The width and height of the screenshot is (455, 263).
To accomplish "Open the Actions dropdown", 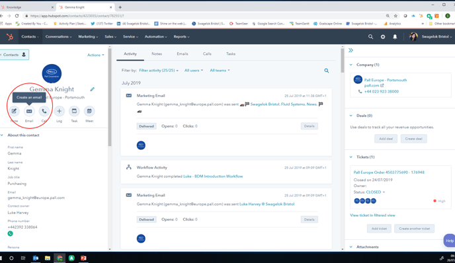I will click(x=95, y=55).
